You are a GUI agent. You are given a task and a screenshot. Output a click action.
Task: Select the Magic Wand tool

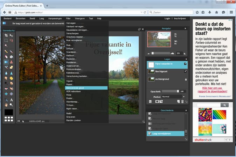6,46
